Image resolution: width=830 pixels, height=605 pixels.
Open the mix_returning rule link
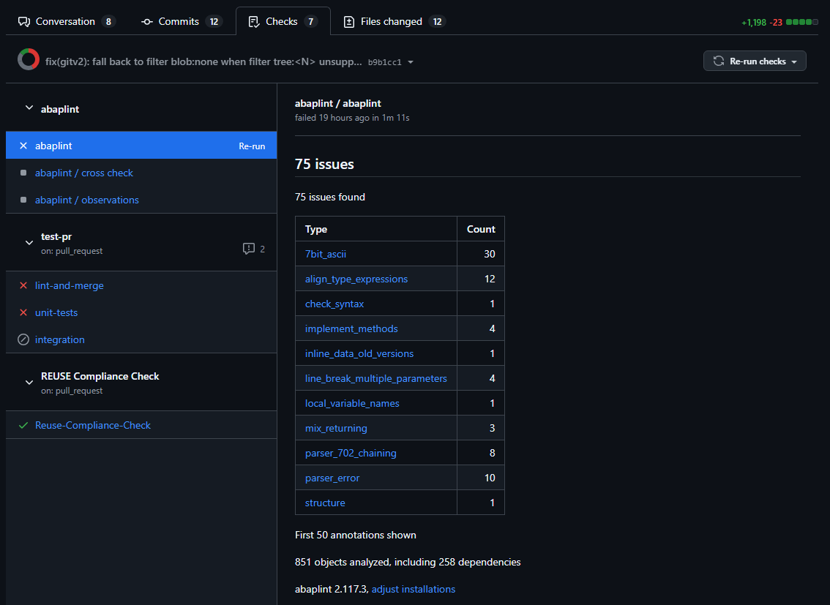[336, 428]
